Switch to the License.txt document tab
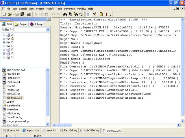The image size is (185, 138). pos(11,131)
